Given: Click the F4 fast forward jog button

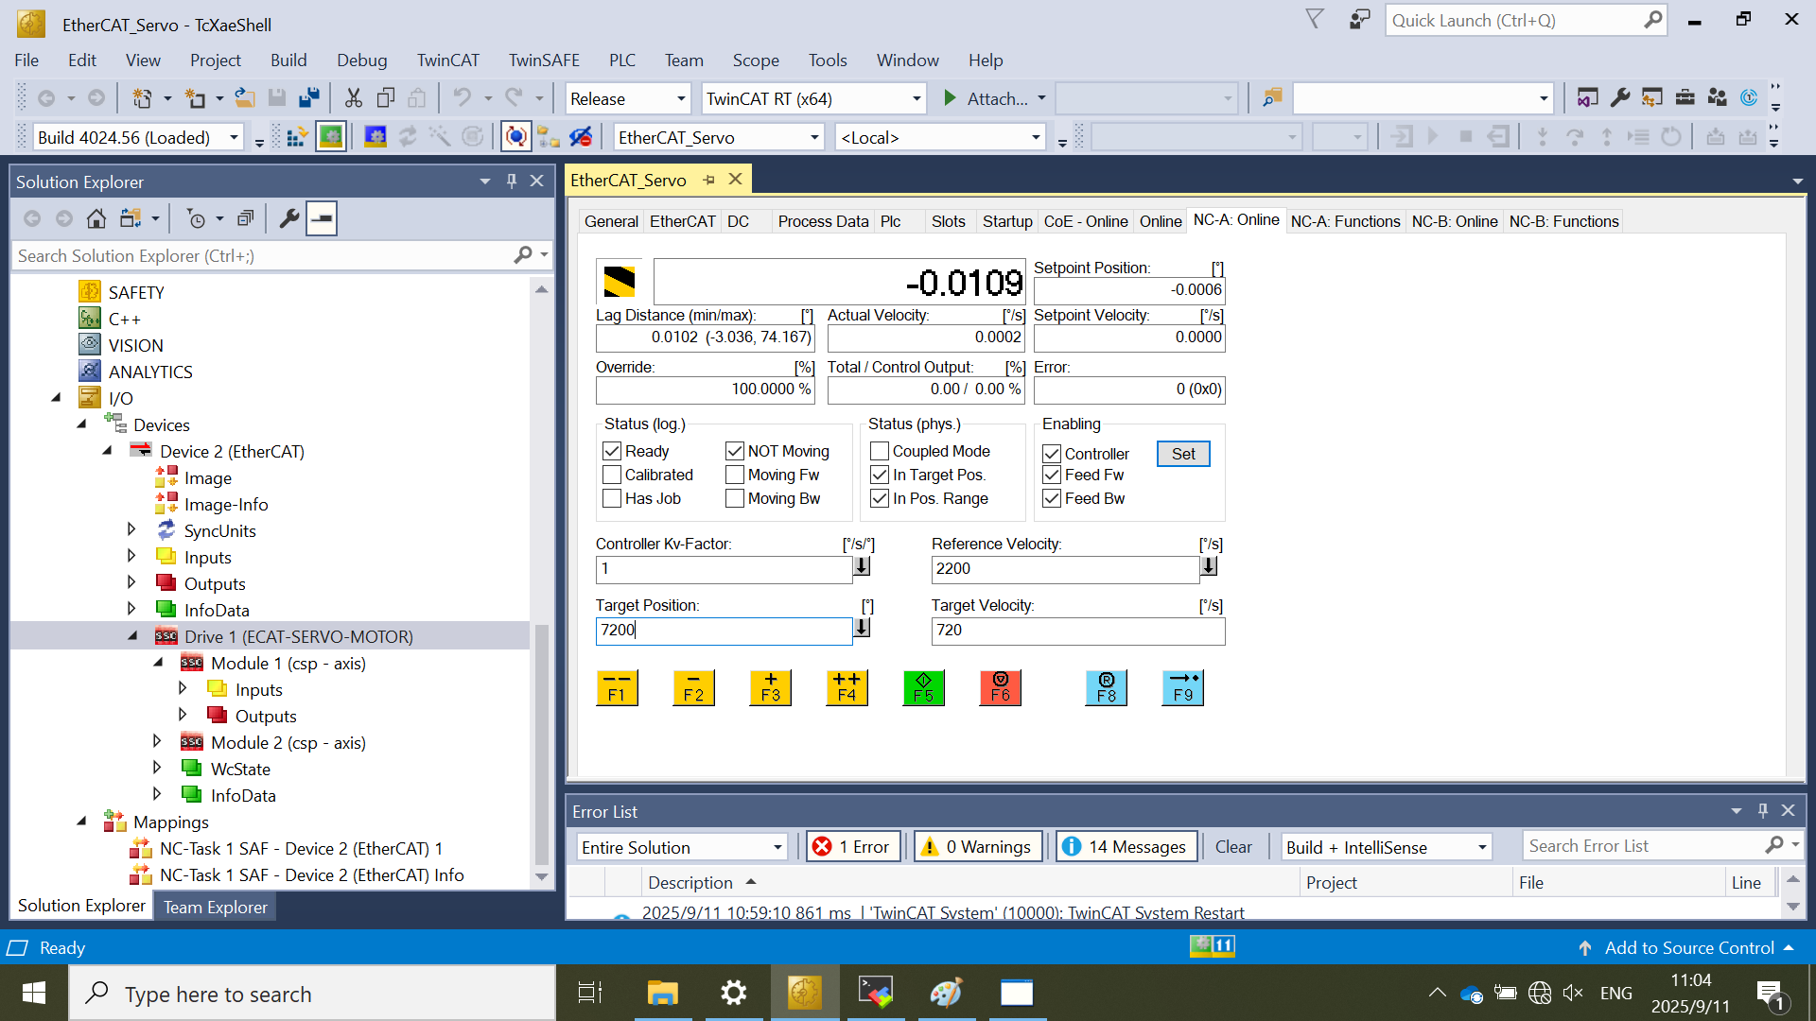Looking at the screenshot, I should (x=847, y=687).
